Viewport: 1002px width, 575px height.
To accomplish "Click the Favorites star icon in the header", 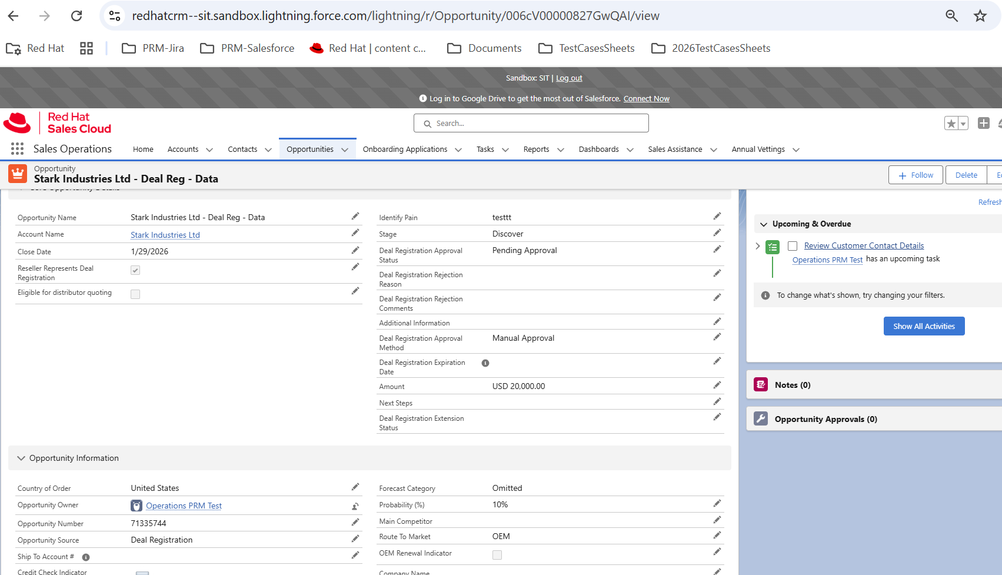I will click(x=951, y=124).
